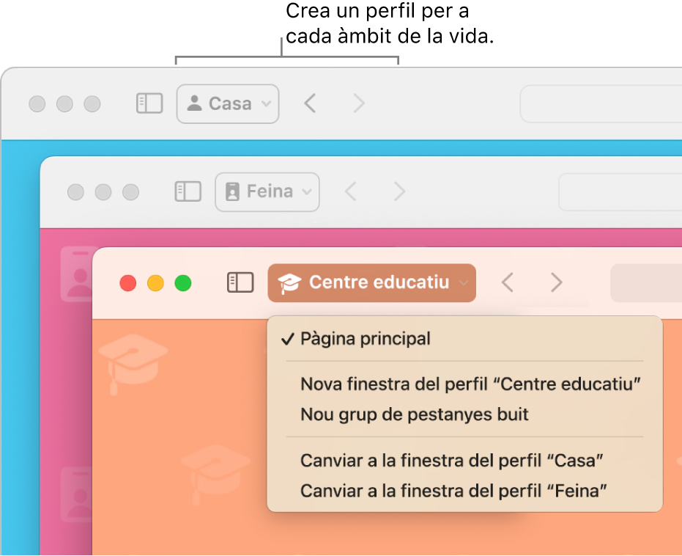The width and height of the screenshot is (682, 556).
Task: Click back arrow in the Casa window
Action: tap(310, 103)
